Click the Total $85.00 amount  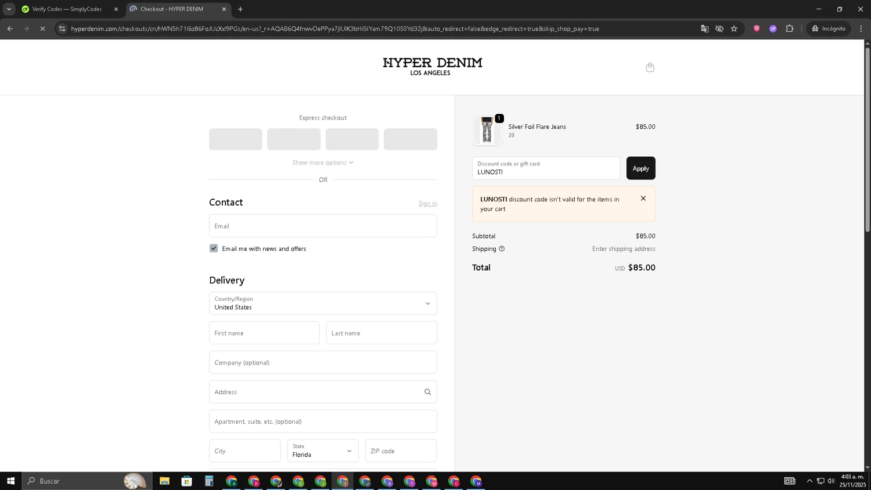pos(642,268)
